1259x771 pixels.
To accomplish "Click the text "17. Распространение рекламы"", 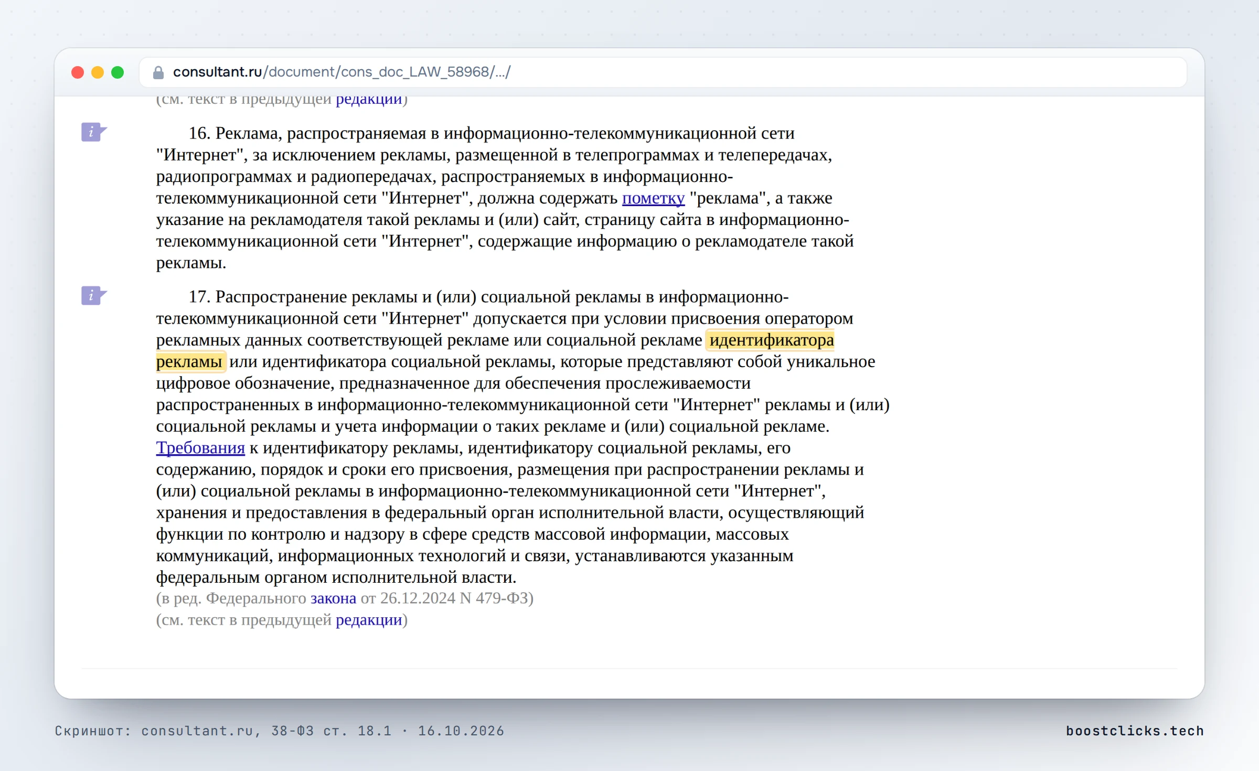I will click(303, 297).
